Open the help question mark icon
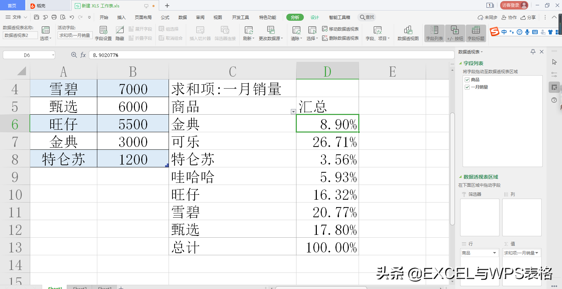The width and height of the screenshot is (562, 289). 554,100
